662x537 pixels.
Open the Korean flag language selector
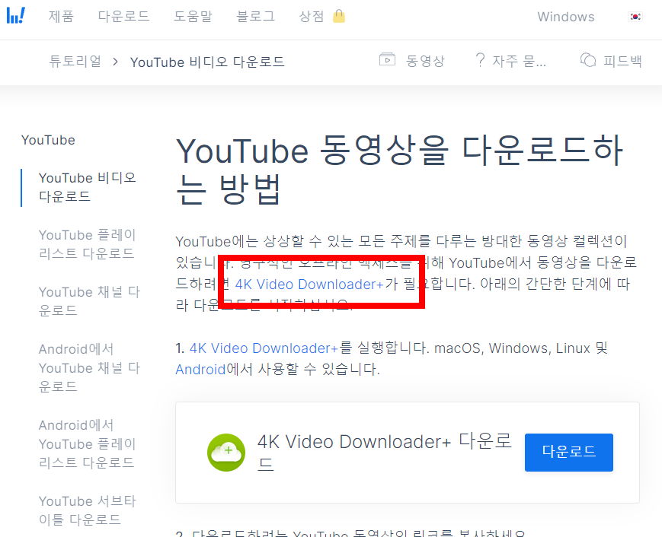[x=636, y=15]
